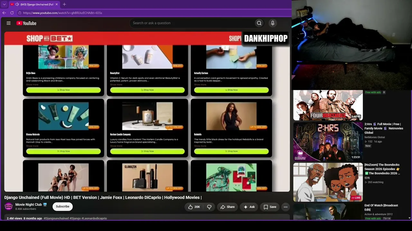Go to YouTube home via the logo

coord(26,23)
